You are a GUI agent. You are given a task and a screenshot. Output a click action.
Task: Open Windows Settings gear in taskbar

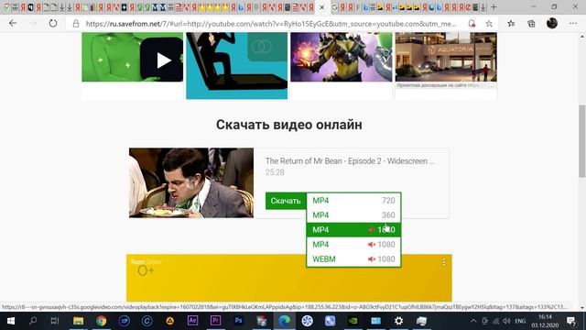[399, 321]
